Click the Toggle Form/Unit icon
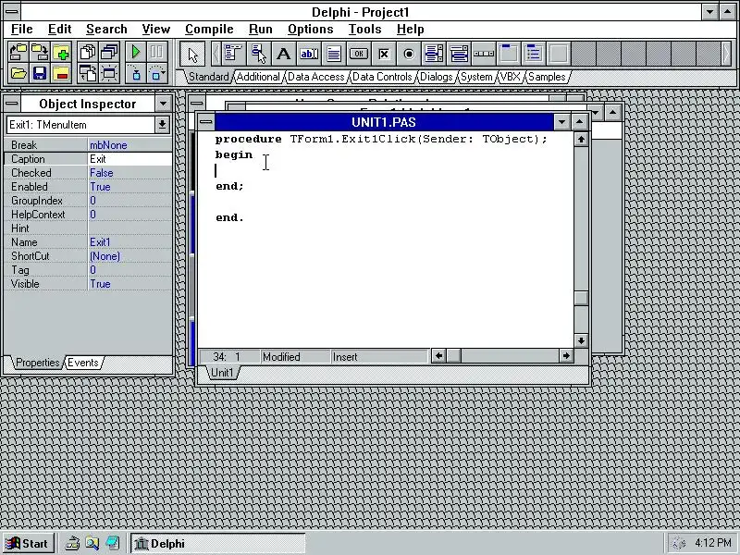Image resolution: width=740 pixels, height=555 pixels. (x=88, y=74)
